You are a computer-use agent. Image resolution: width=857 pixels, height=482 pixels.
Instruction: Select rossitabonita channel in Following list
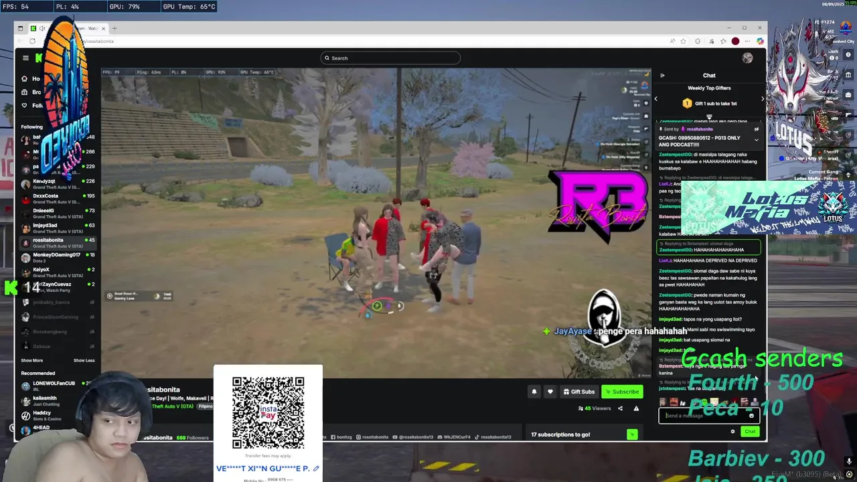(x=58, y=243)
